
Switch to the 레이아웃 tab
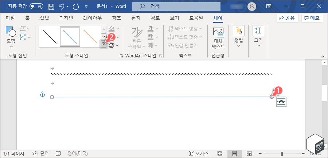tap(93, 18)
